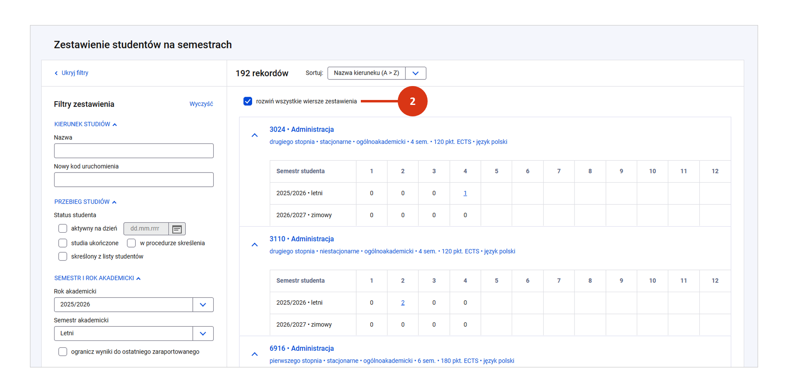The height and width of the screenshot is (388, 786).
Task: Open the 3110 • Administracja link
Action: [301, 239]
